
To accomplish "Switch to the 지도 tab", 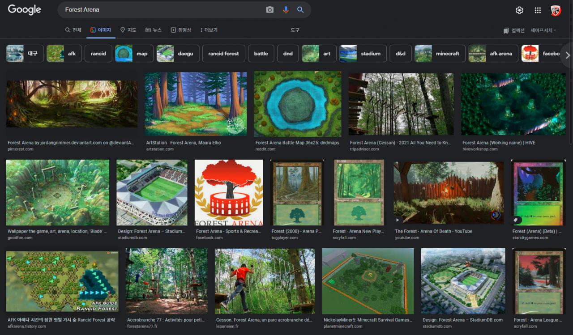I will [x=128, y=30].
